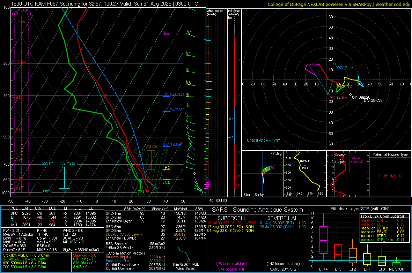Viewport: 412px width, 273px height.
Task: Click the 'Bunkers Right =' storm motion row
Action: pyautogui.click(x=135, y=257)
